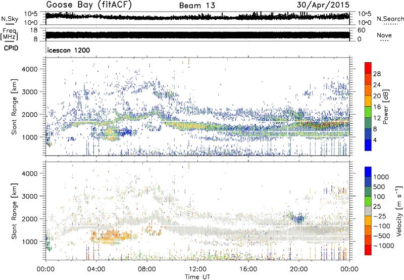Click the "12:00" time tick label
Image resolution: width=404 pixels, height=280 pixels.
(197, 269)
